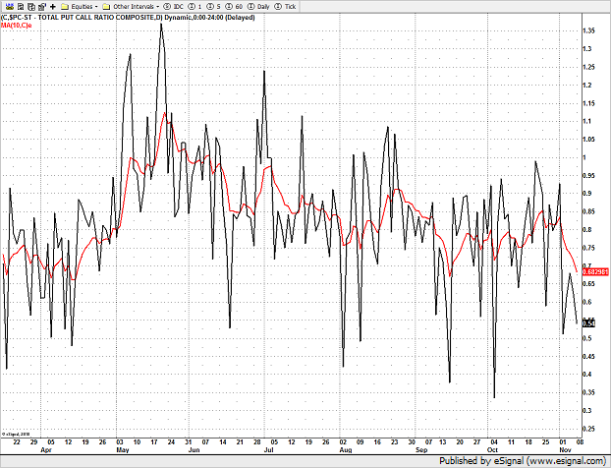This screenshot has height=468, width=611.
Task: Click the plus crosshair icon
Action: tap(53, 7)
